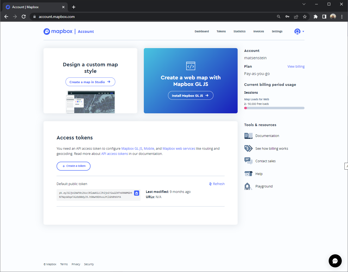Open the chat support bubble
This screenshot has height=272, width=348.
point(335,261)
